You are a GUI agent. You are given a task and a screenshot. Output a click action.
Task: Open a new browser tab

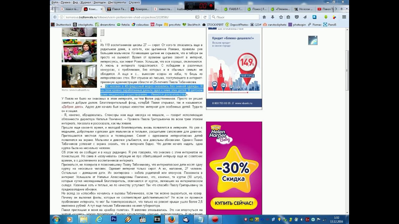pos(342,9)
